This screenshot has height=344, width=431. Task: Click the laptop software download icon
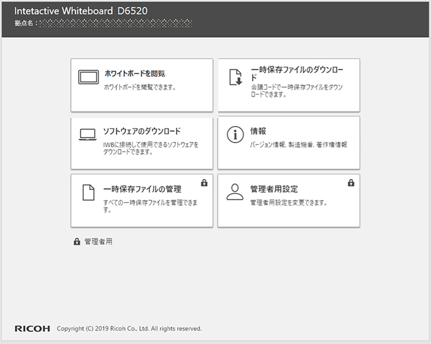click(88, 135)
